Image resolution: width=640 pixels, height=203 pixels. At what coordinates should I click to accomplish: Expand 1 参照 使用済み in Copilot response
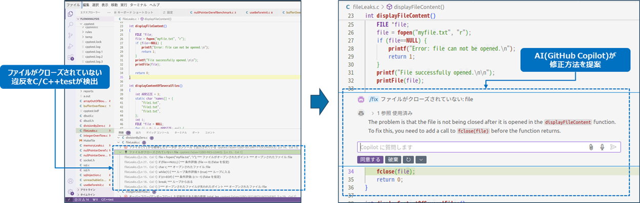pos(392,113)
